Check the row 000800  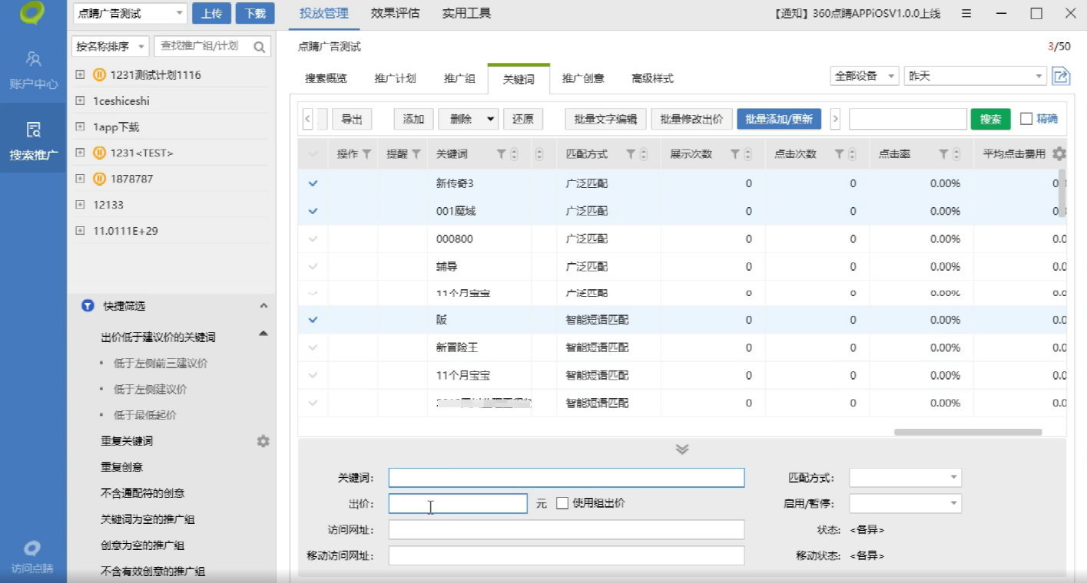tap(313, 239)
